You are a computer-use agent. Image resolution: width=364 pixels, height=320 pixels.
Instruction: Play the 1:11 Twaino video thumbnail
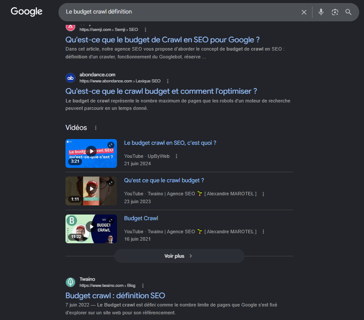click(x=91, y=191)
